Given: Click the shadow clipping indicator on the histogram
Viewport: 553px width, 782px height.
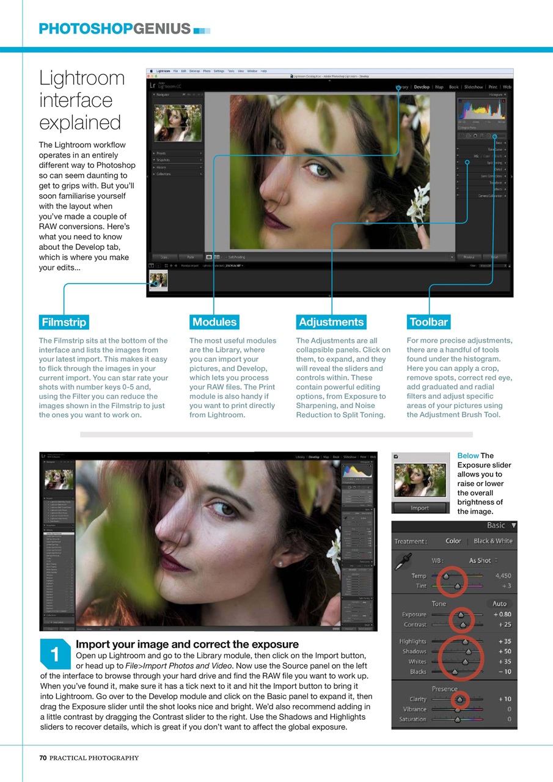Looking at the screenshot, I should [460, 101].
